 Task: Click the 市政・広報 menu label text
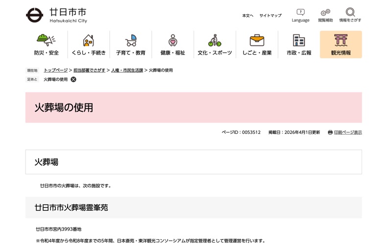pos(299,53)
